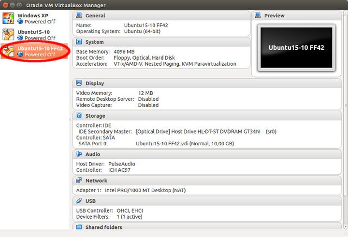Click the Shared folders section icon

79,227
